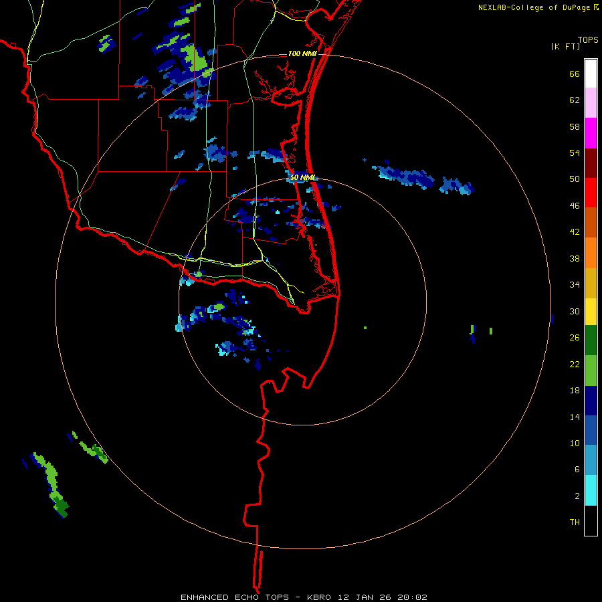The image size is (602, 602).
Task: Select the 42 legend value
Action: tap(575, 232)
